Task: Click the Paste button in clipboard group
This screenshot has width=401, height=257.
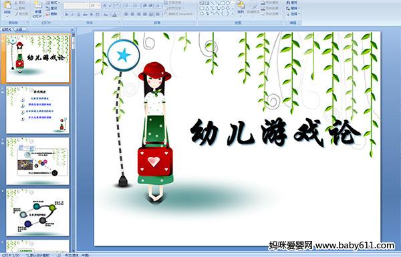Action: (x=7, y=8)
